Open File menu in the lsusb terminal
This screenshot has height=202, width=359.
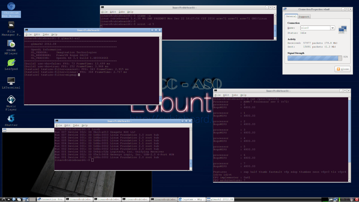(59, 125)
